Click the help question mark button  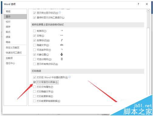138,4
